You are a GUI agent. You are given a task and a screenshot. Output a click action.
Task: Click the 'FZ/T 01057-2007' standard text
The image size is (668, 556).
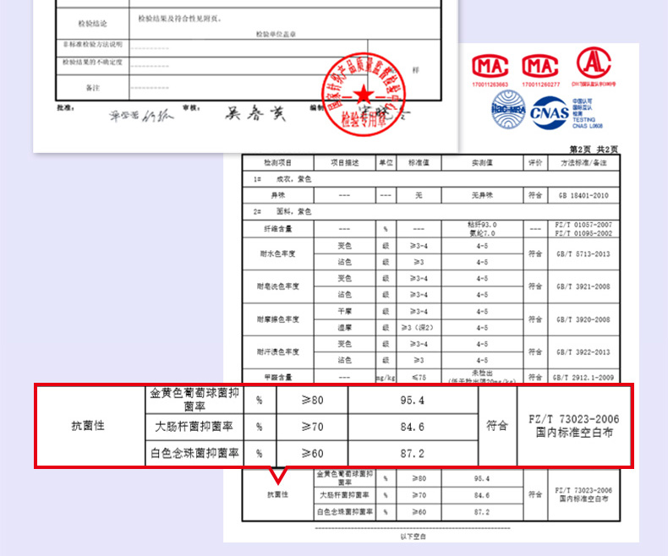(583, 225)
